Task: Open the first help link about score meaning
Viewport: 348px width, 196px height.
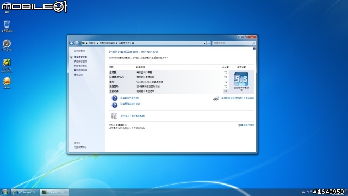Action: pyautogui.click(x=129, y=98)
